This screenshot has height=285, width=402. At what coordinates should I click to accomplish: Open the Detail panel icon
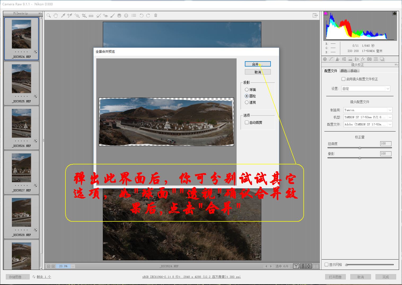(338, 59)
